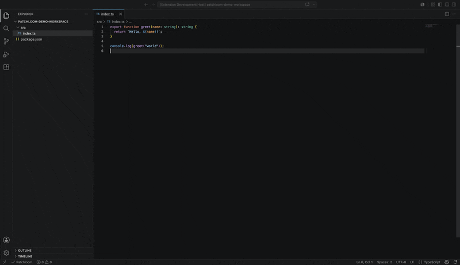Open the Extensions view
The height and width of the screenshot is (265, 460).
click(x=6, y=67)
